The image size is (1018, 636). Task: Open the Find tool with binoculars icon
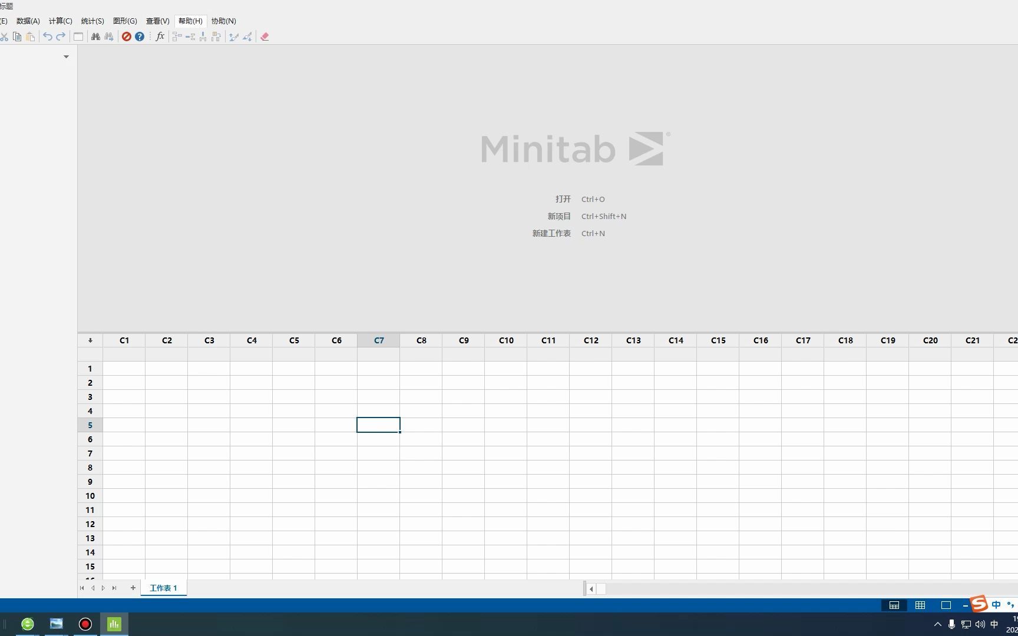click(95, 37)
